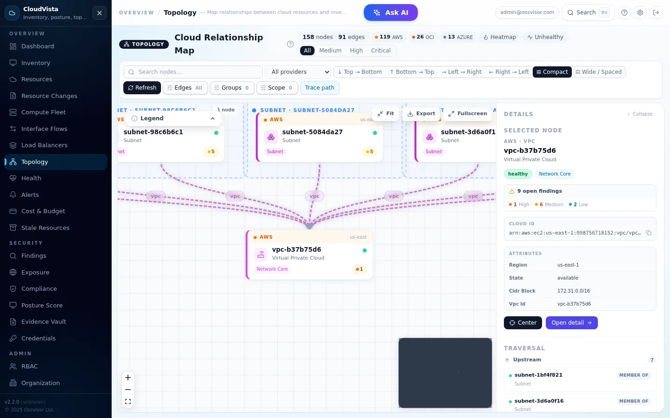Open Compute Fleet in the sidebar
Image resolution: width=670 pixels, height=418 pixels.
click(56, 112)
